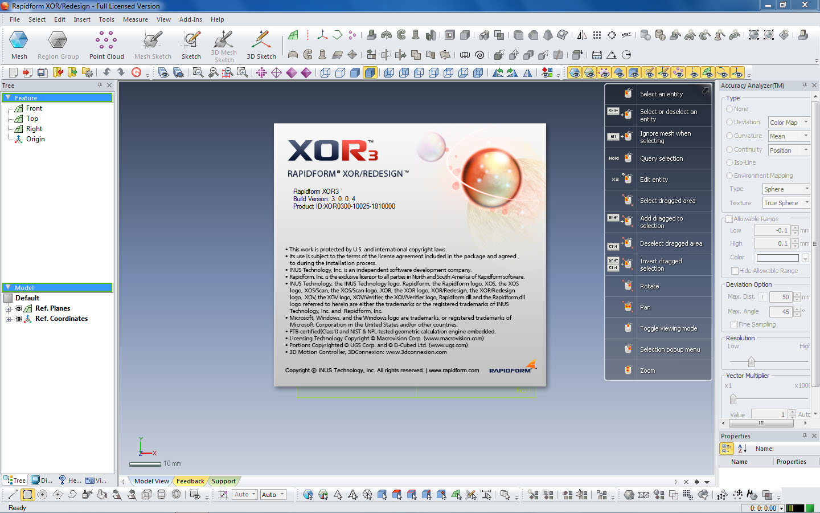
Task: Open the Tools menu
Action: 106,19
